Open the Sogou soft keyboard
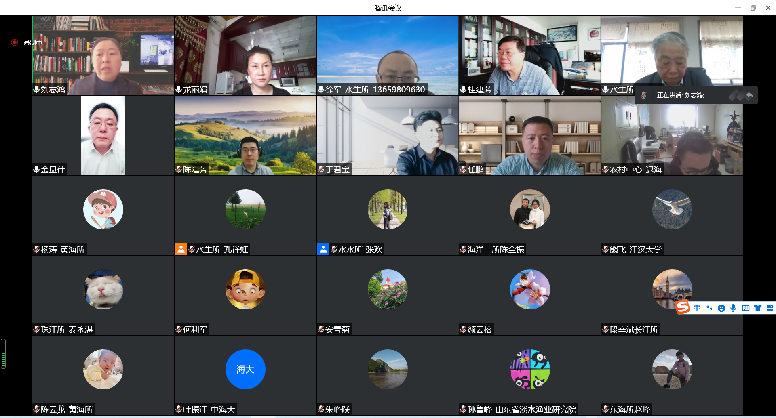This screenshot has height=418, width=776. tap(746, 308)
